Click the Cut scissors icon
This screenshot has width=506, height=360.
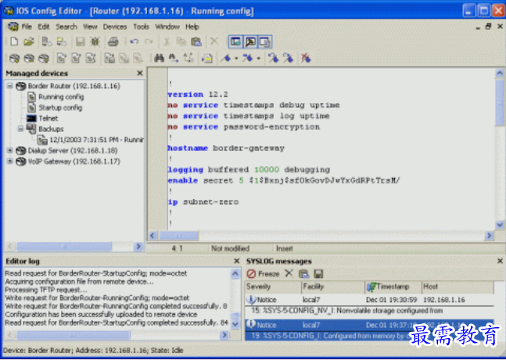[167, 41]
